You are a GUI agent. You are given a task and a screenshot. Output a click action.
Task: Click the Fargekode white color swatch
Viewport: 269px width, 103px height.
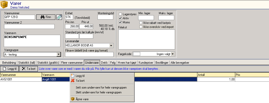137,54
